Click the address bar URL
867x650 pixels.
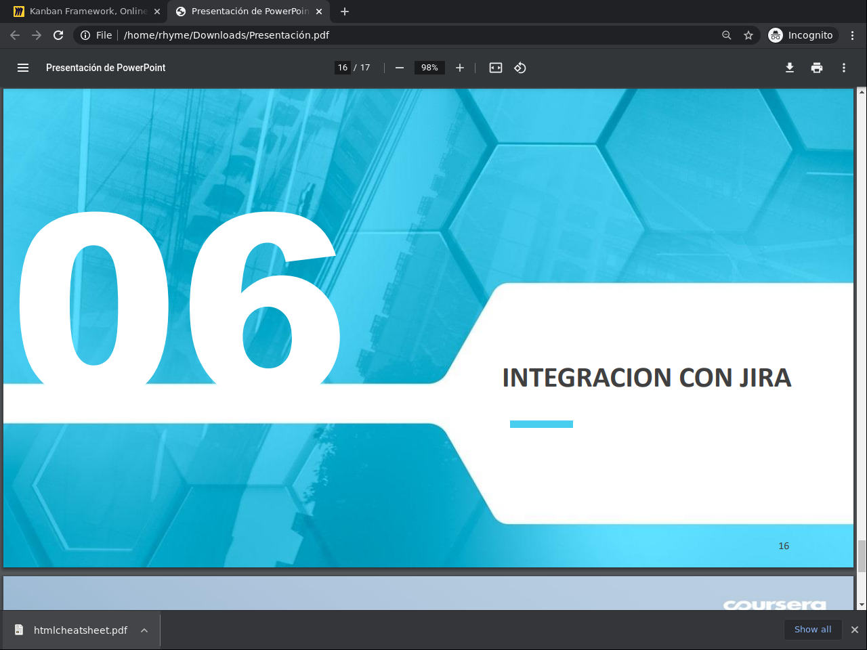tap(226, 35)
